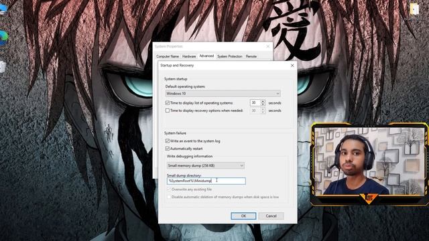This screenshot has height=241, width=429.
Task: Click the operating systems list seconds value field
Action: click(x=255, y=102)
